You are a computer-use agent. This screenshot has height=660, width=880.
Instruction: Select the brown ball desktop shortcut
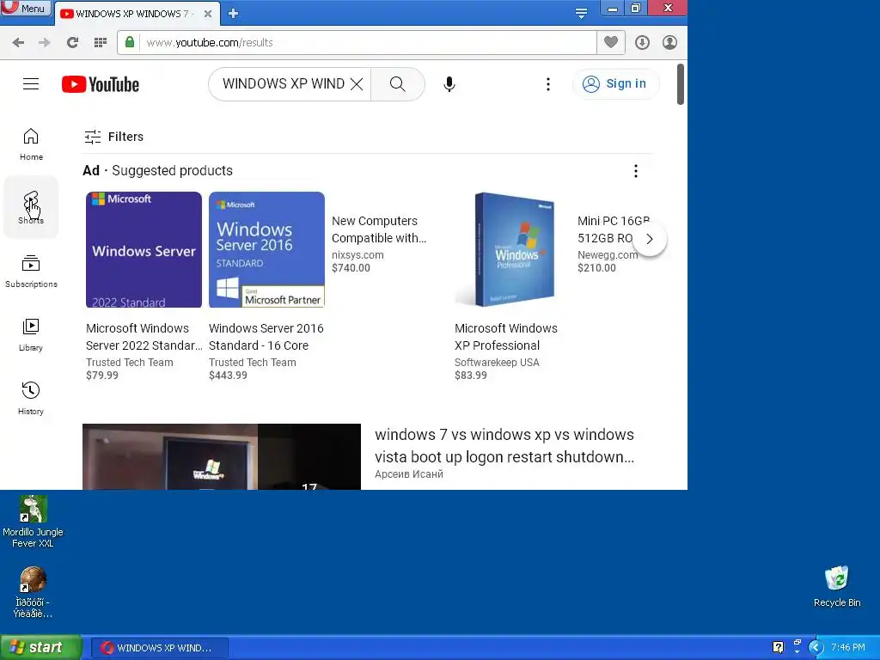(x=33, y=592)
